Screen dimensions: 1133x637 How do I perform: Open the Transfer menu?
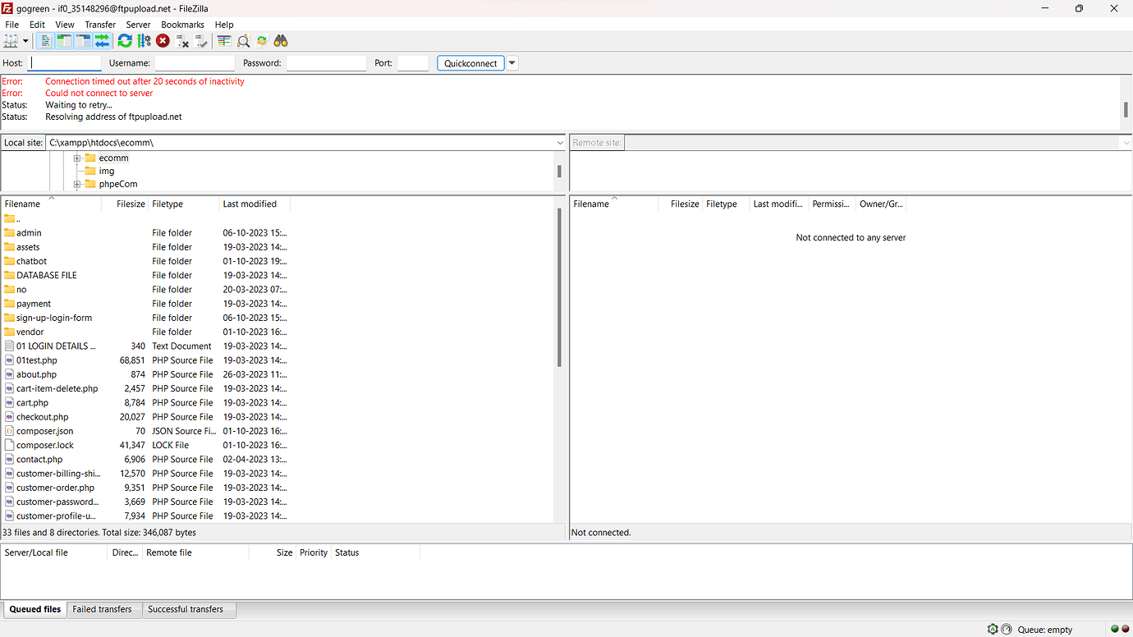click(x=100, y=25)
